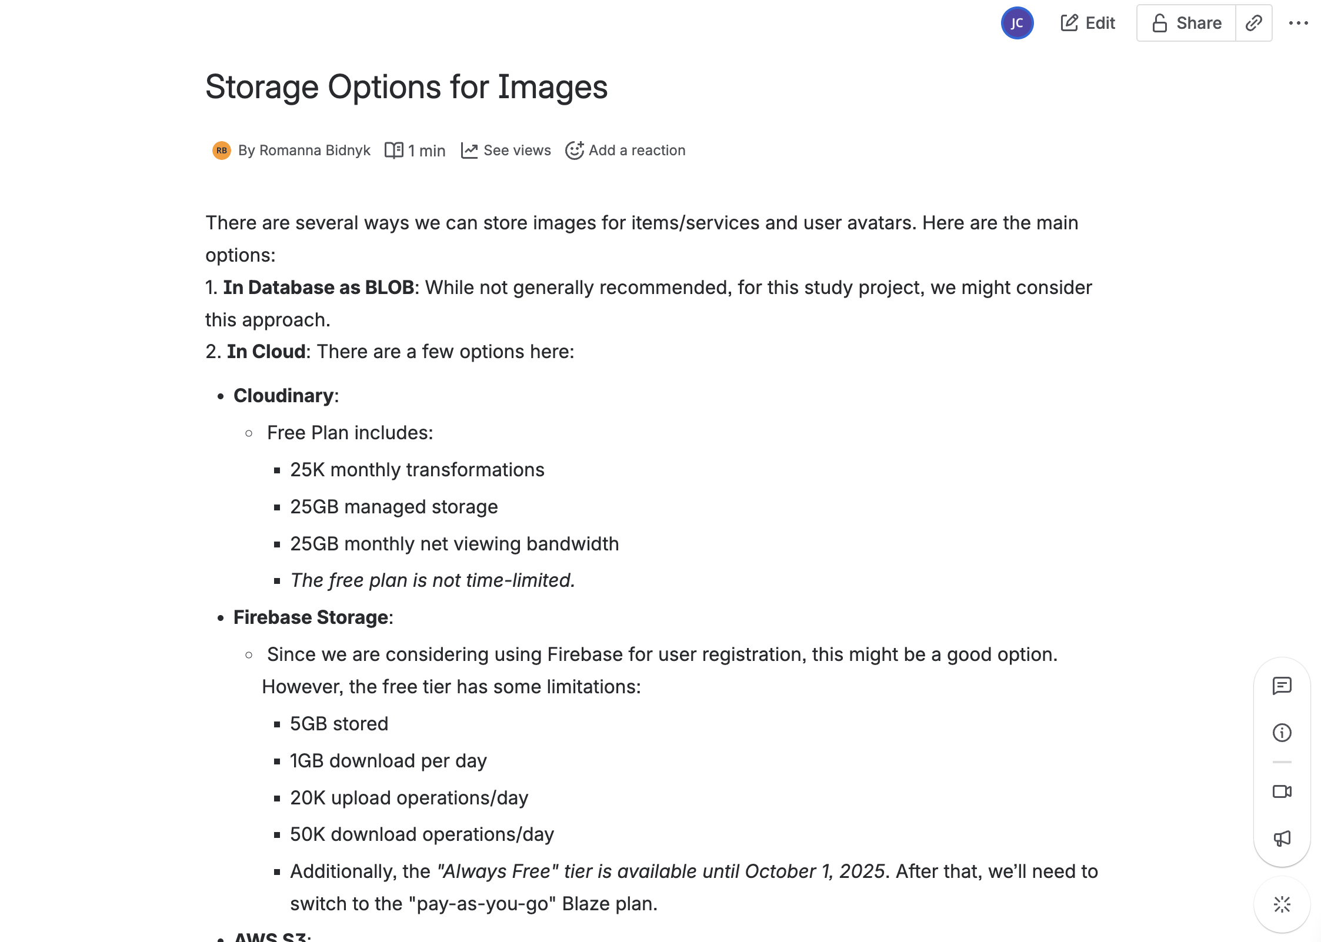The image size is (1321, 942).
Task: Edit the Storage Options page
Action: 1088,23
